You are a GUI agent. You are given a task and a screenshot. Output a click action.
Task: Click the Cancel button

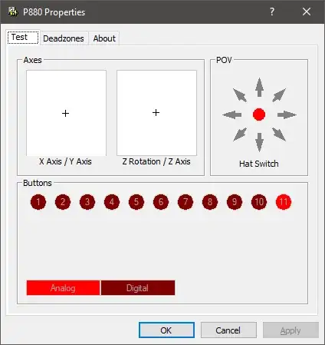coord(228,330)
